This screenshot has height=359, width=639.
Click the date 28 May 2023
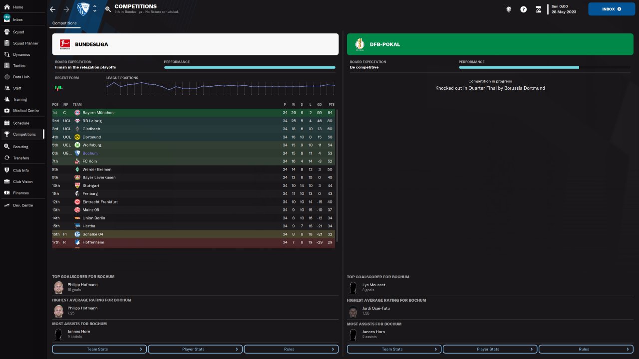(x=564, y=12)
